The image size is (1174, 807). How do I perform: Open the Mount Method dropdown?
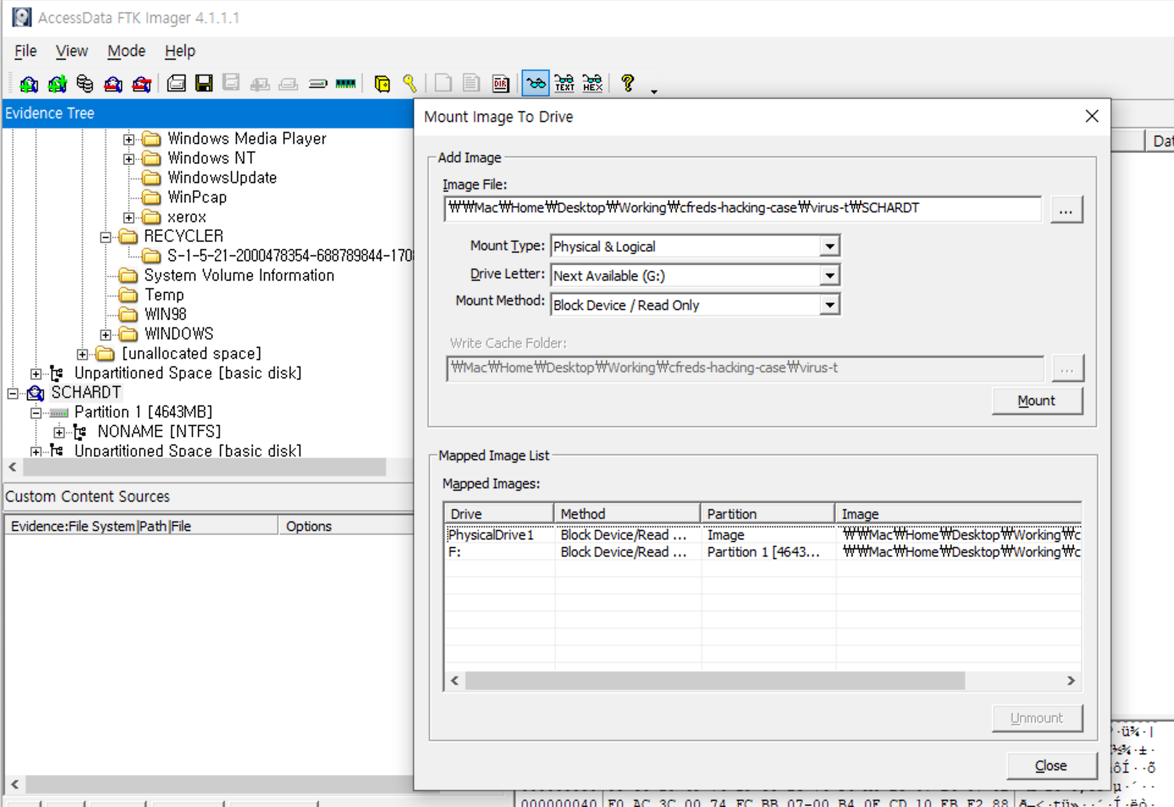tap(829, 305)
